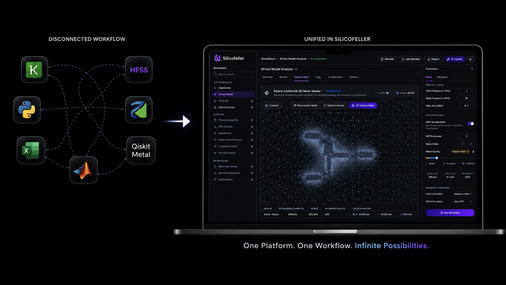506x285 pixels.
Task: Click the Refresh button
Action: pyautogui.click(x=387, y=59)
